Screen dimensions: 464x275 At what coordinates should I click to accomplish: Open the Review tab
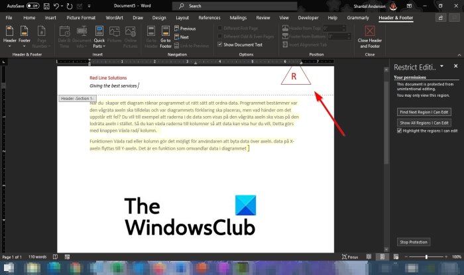coord(262,18)
